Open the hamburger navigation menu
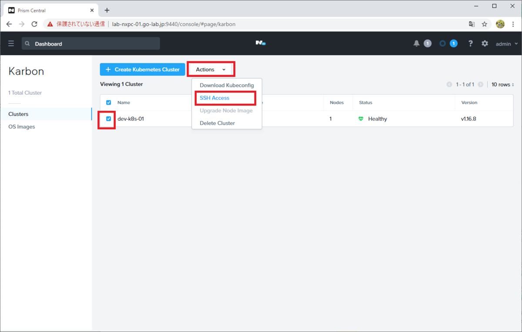The image size is (522, 332). pos(11,43)
